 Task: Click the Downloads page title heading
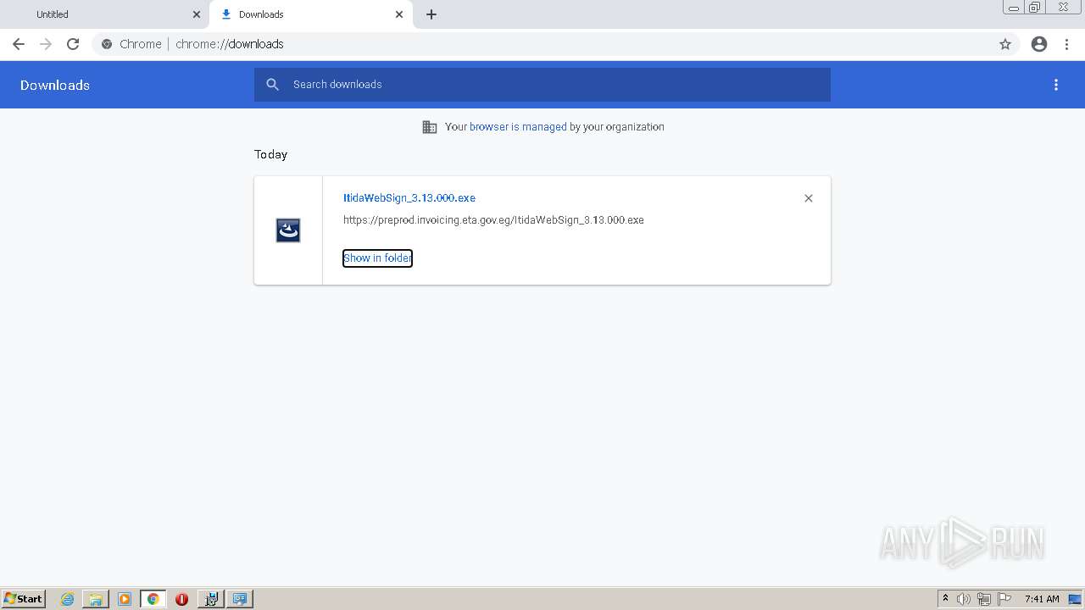pyautogui.click(x=55, y=85)
